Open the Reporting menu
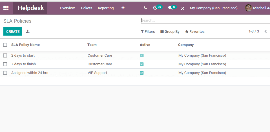This screenshot has width=270, height=132. (106, 8)
